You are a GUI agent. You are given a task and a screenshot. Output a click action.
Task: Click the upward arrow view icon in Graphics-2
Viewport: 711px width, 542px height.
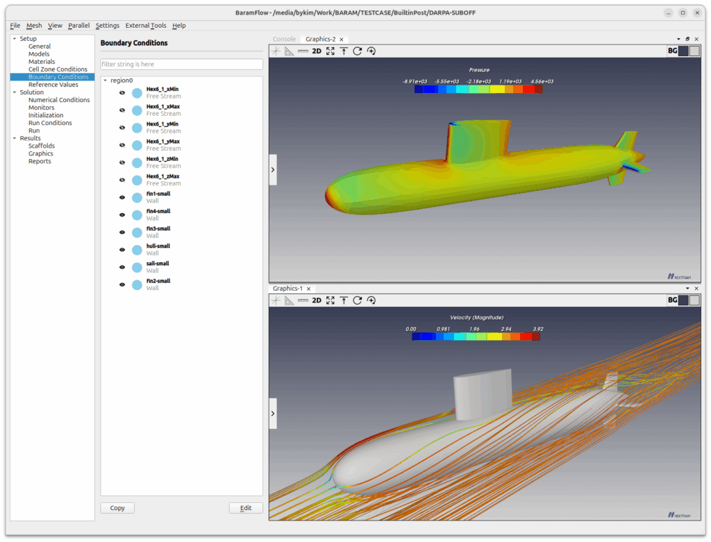[x=344, y=51]
